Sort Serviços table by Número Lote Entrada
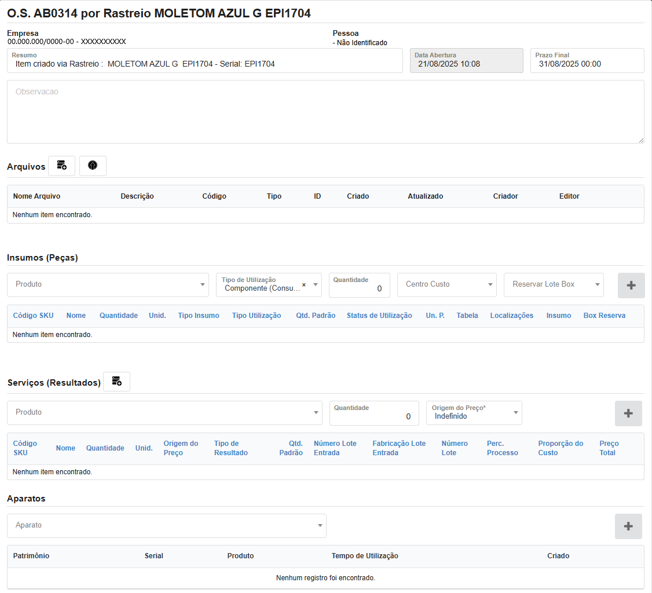 pos(335,448)
